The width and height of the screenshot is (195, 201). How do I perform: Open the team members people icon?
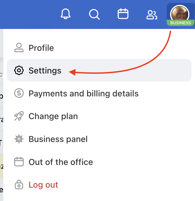(x=152, y=14)
